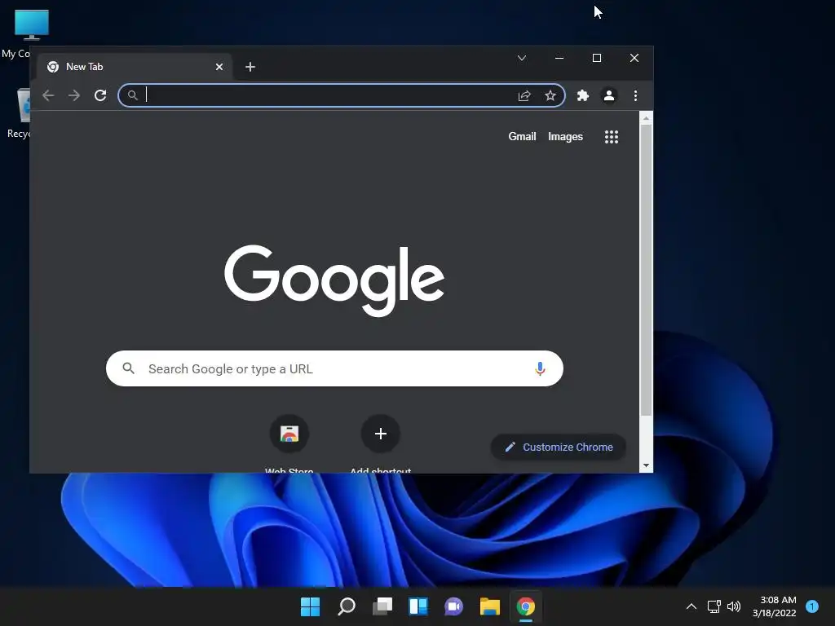Screen dimensions: 835x626
Task: Share this page from the address bar
Action: [524, 95]
